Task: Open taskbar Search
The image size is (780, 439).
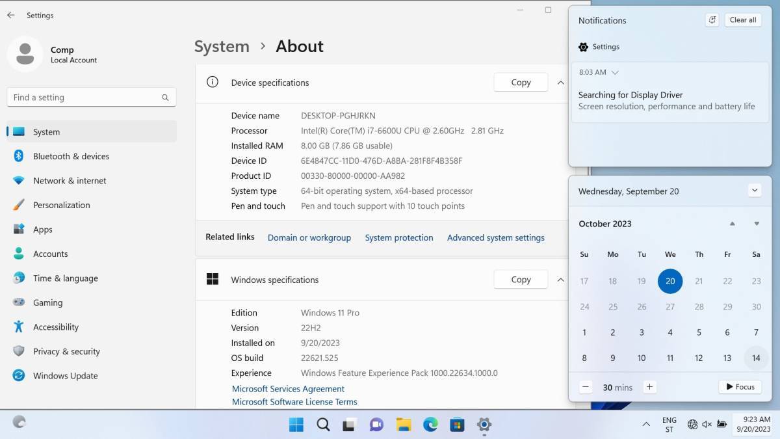Action: [x=323, y=425]
